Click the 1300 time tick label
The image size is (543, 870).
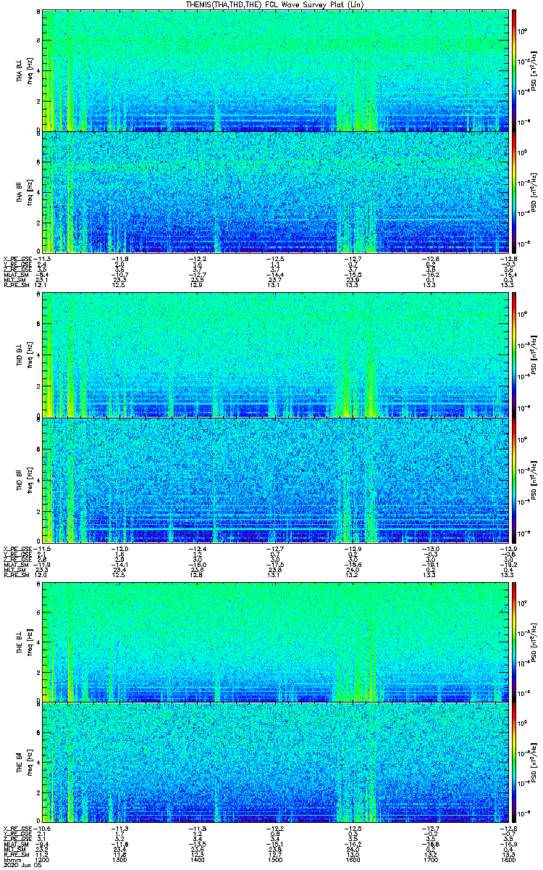point(119,859)
